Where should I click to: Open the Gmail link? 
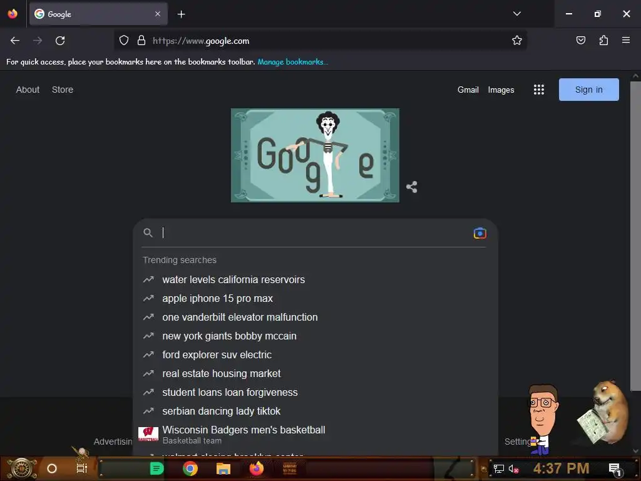click(468, 90)
